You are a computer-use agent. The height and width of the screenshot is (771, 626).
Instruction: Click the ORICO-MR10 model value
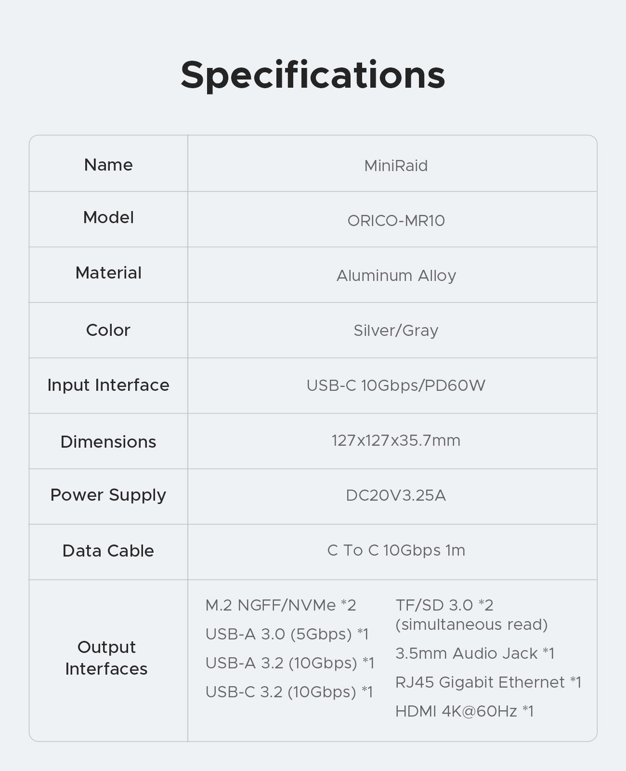click(396, 221)
